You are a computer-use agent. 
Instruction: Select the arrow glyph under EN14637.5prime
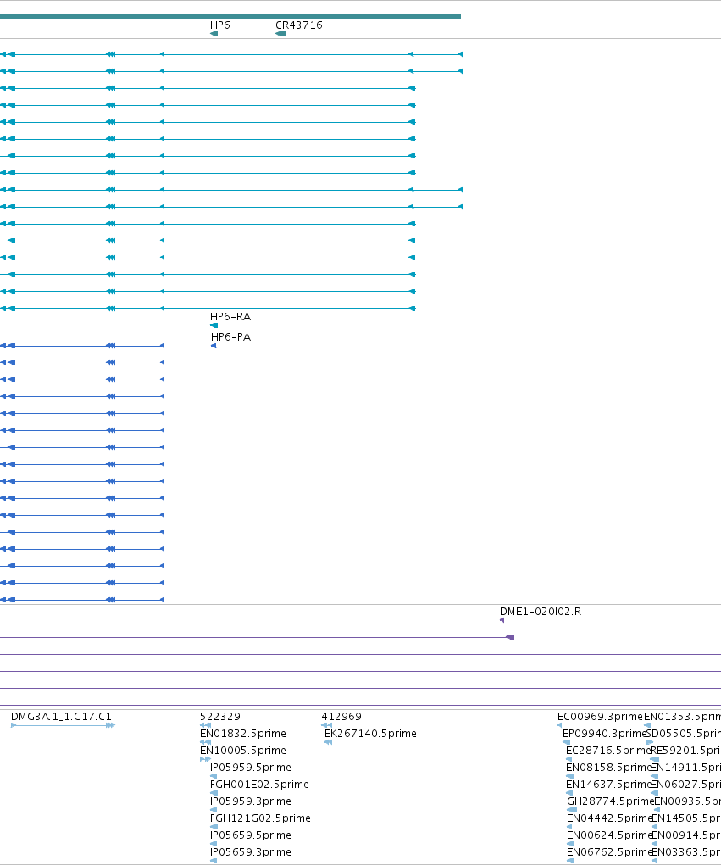pos(570,793)
